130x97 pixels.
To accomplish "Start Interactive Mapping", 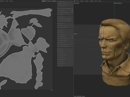I will [x=65, y=19].
